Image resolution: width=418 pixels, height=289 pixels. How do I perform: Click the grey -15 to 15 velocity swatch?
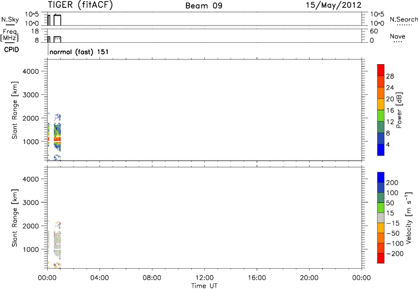(381, 218)
